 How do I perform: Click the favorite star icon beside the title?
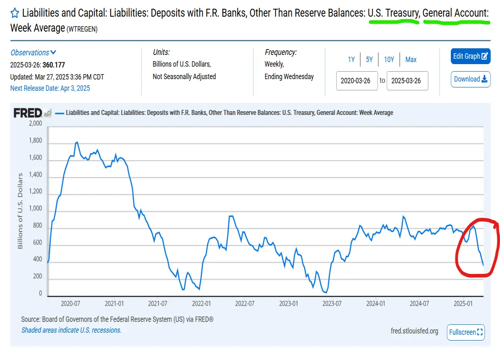pyautogui.click(x=15, y=12)
